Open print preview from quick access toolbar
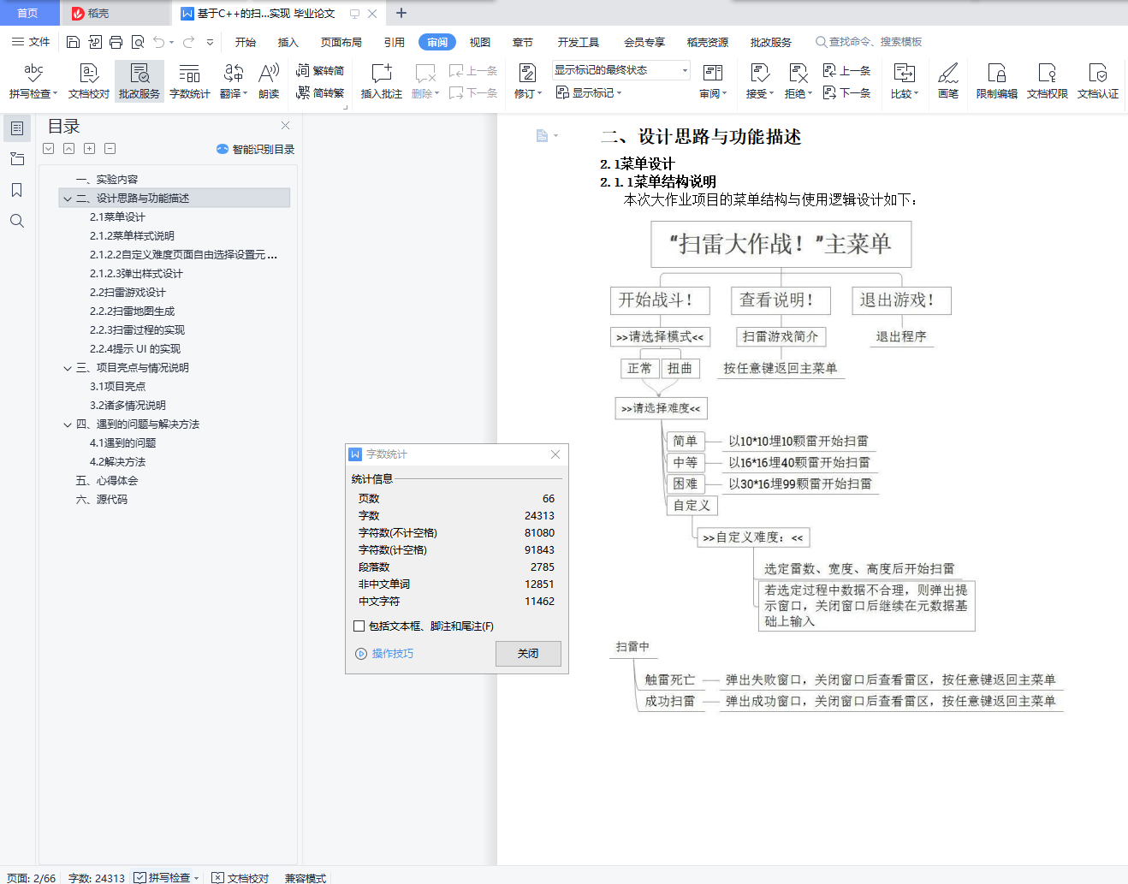 (137, 42)
